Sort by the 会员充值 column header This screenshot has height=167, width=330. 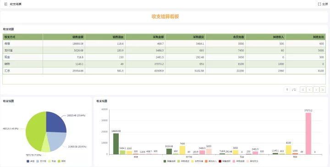click(225, 37)
